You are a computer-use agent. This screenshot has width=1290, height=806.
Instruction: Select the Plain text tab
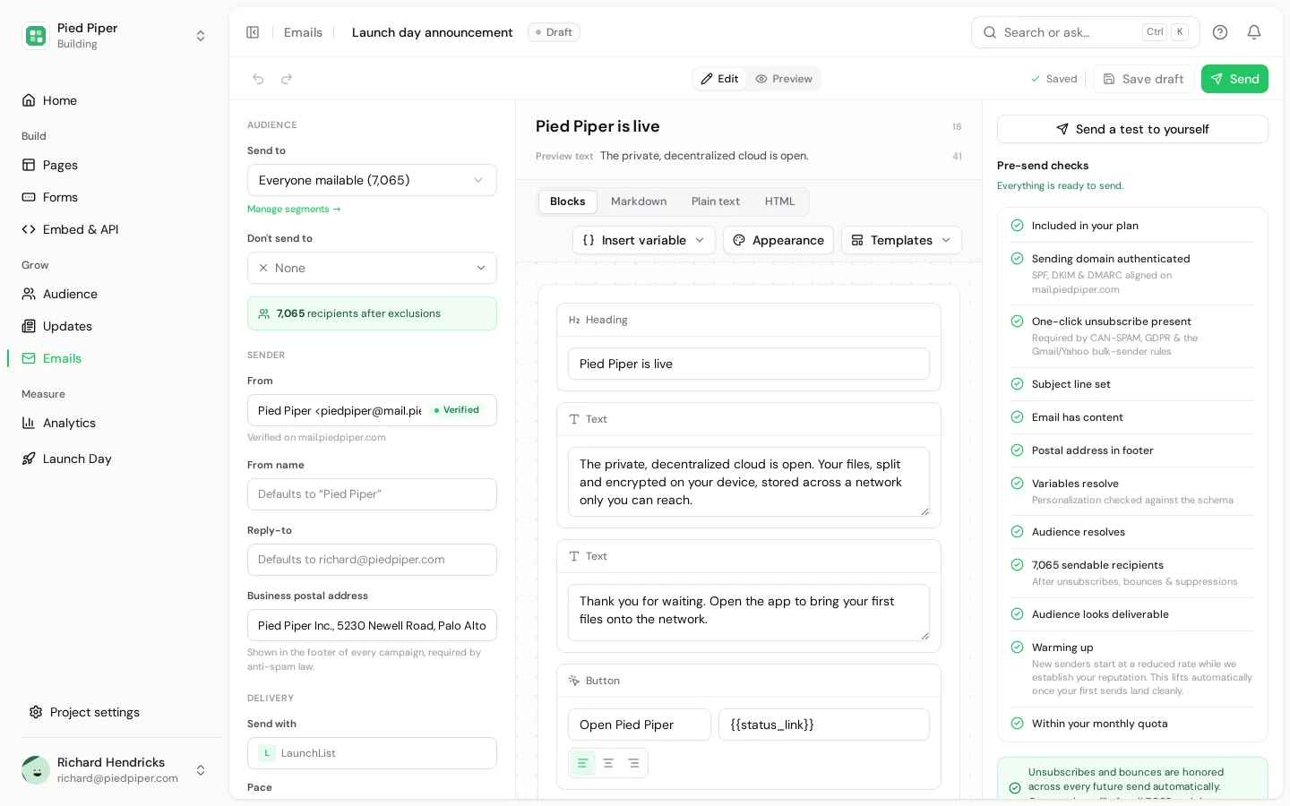[x=716, y=201]
